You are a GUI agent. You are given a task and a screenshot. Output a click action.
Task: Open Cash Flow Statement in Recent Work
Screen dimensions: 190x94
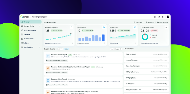click(x=146, y=66)
